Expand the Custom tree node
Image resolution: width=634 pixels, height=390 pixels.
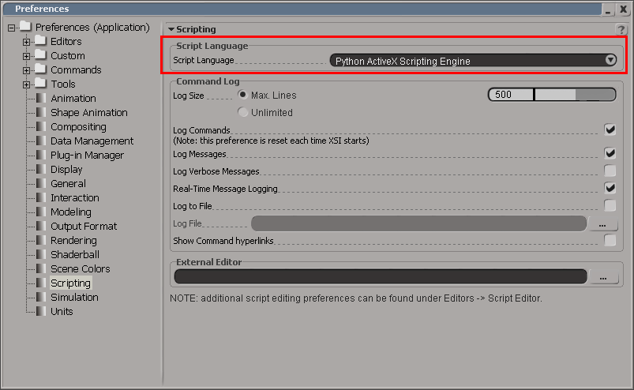27,56
